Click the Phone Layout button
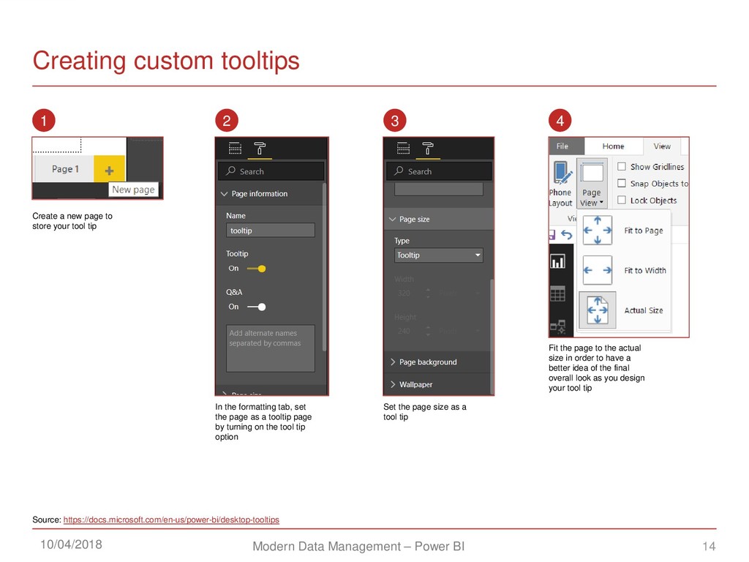 pos(561,184)
